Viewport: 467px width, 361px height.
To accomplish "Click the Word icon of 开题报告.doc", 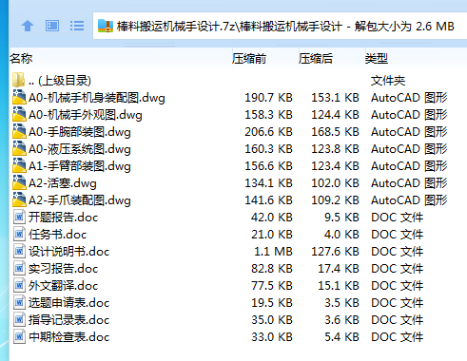I will (x=19, y=217).
